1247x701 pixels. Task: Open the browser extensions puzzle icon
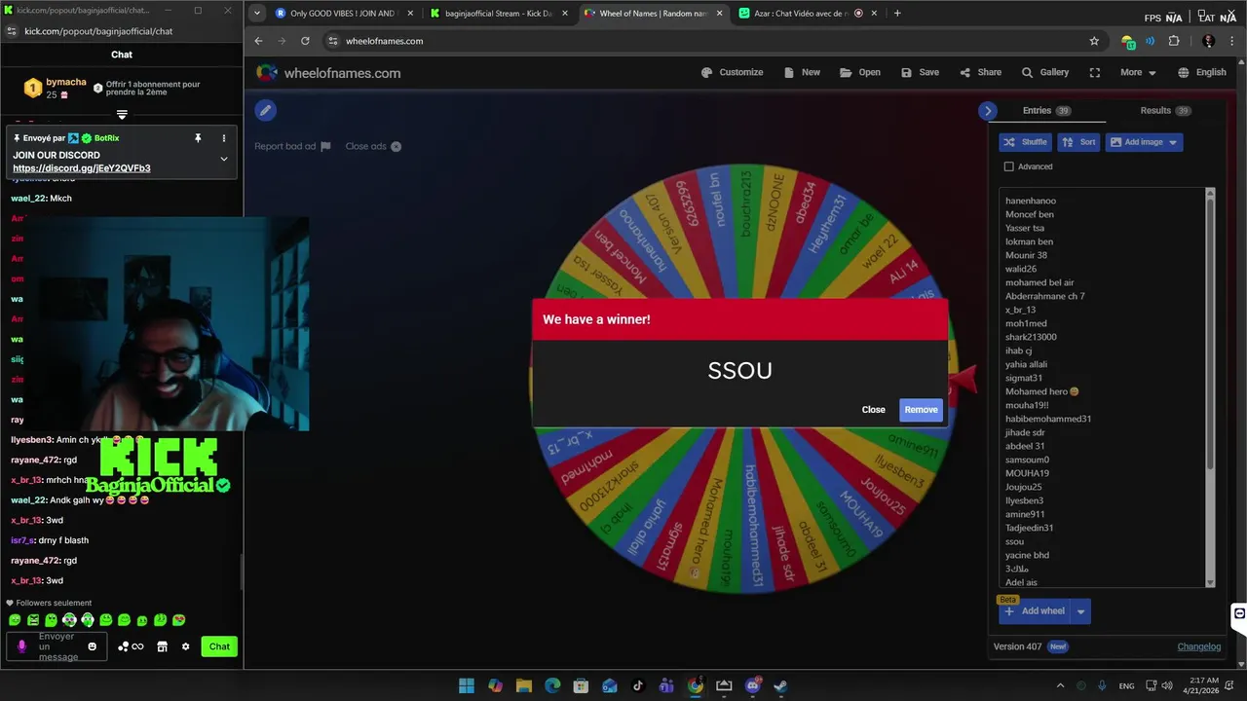pyautogui.click(x=1173, y=41)
